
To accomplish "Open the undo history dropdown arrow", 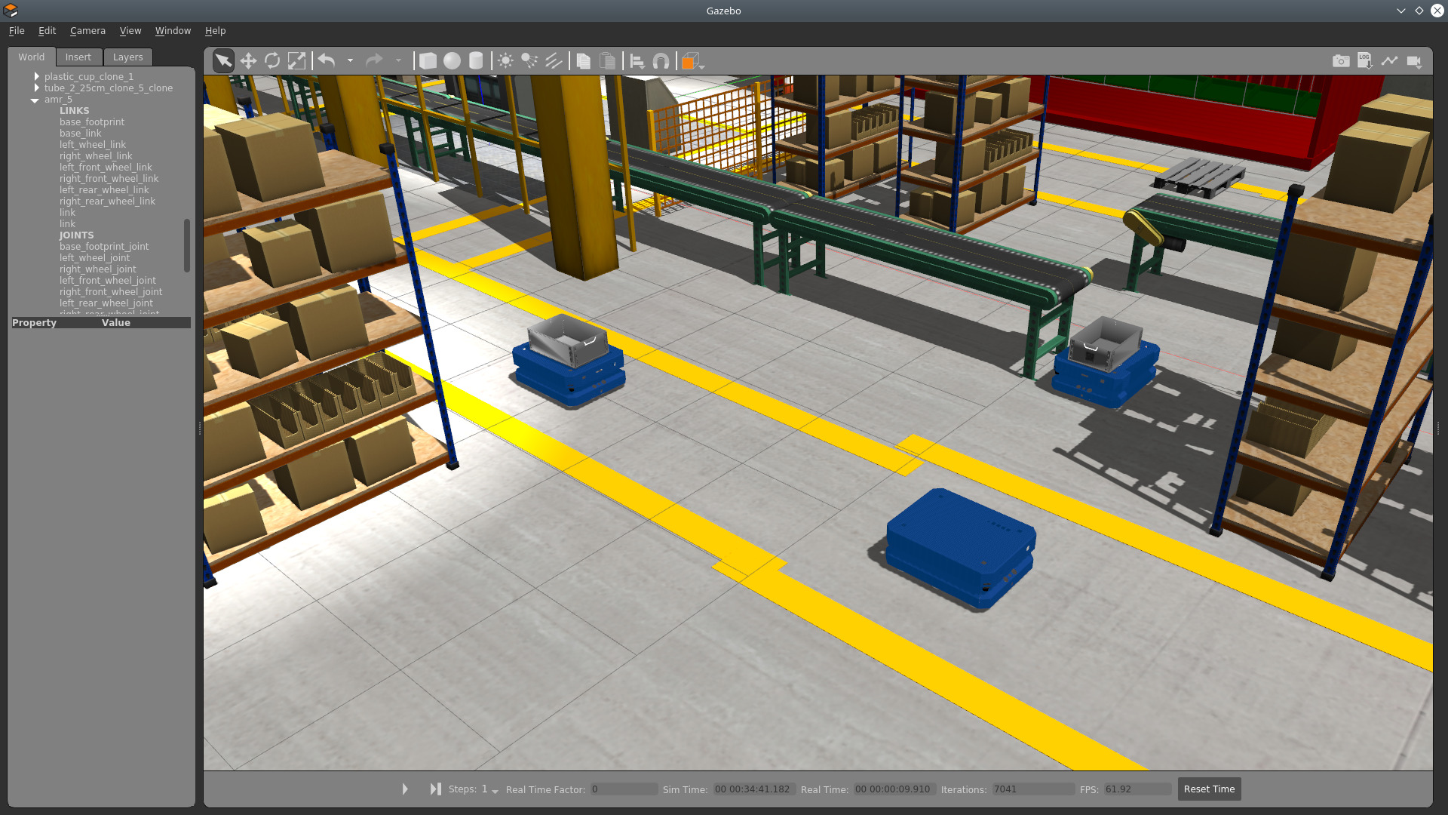I will coord(350,61).
